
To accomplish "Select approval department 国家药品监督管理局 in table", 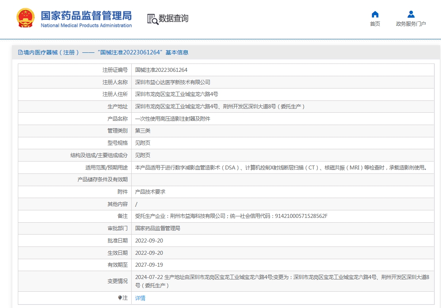I will pyautogui.click(x=157, y=228).
